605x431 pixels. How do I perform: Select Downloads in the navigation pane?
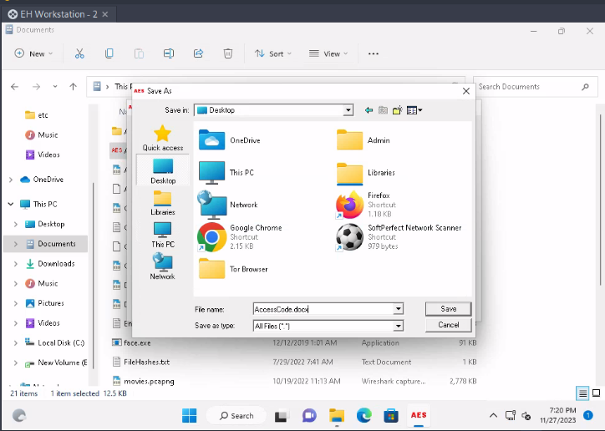[56, 264]
